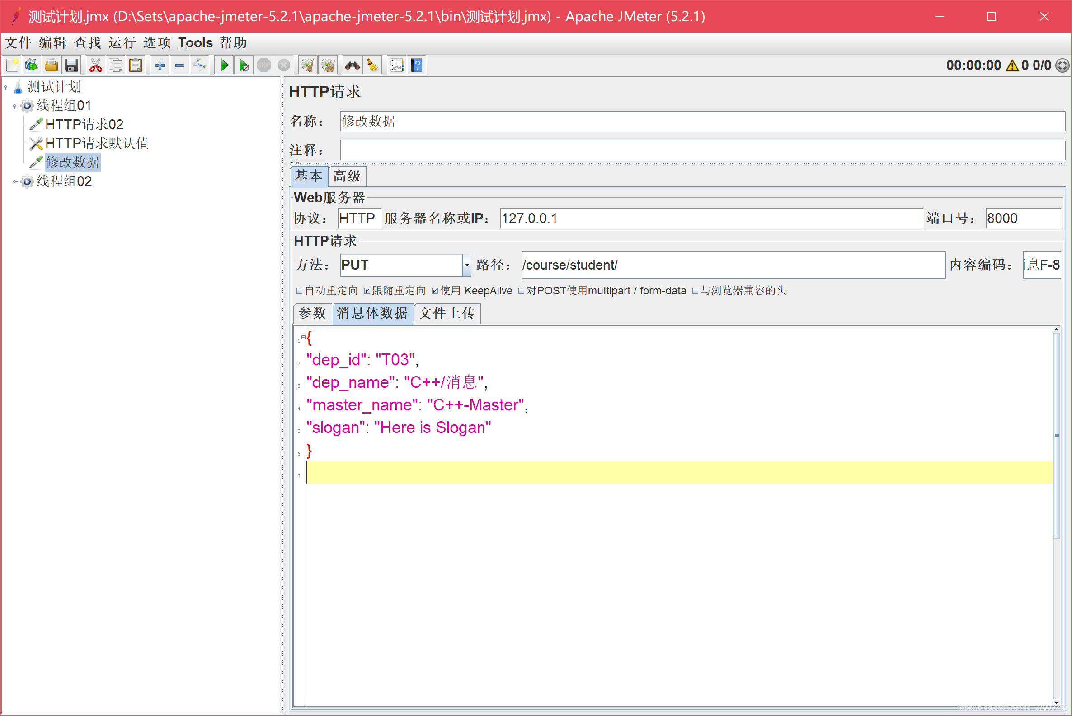Start the test with green play icon
This screenshot has height=716, width=1072.
(224, 65)
